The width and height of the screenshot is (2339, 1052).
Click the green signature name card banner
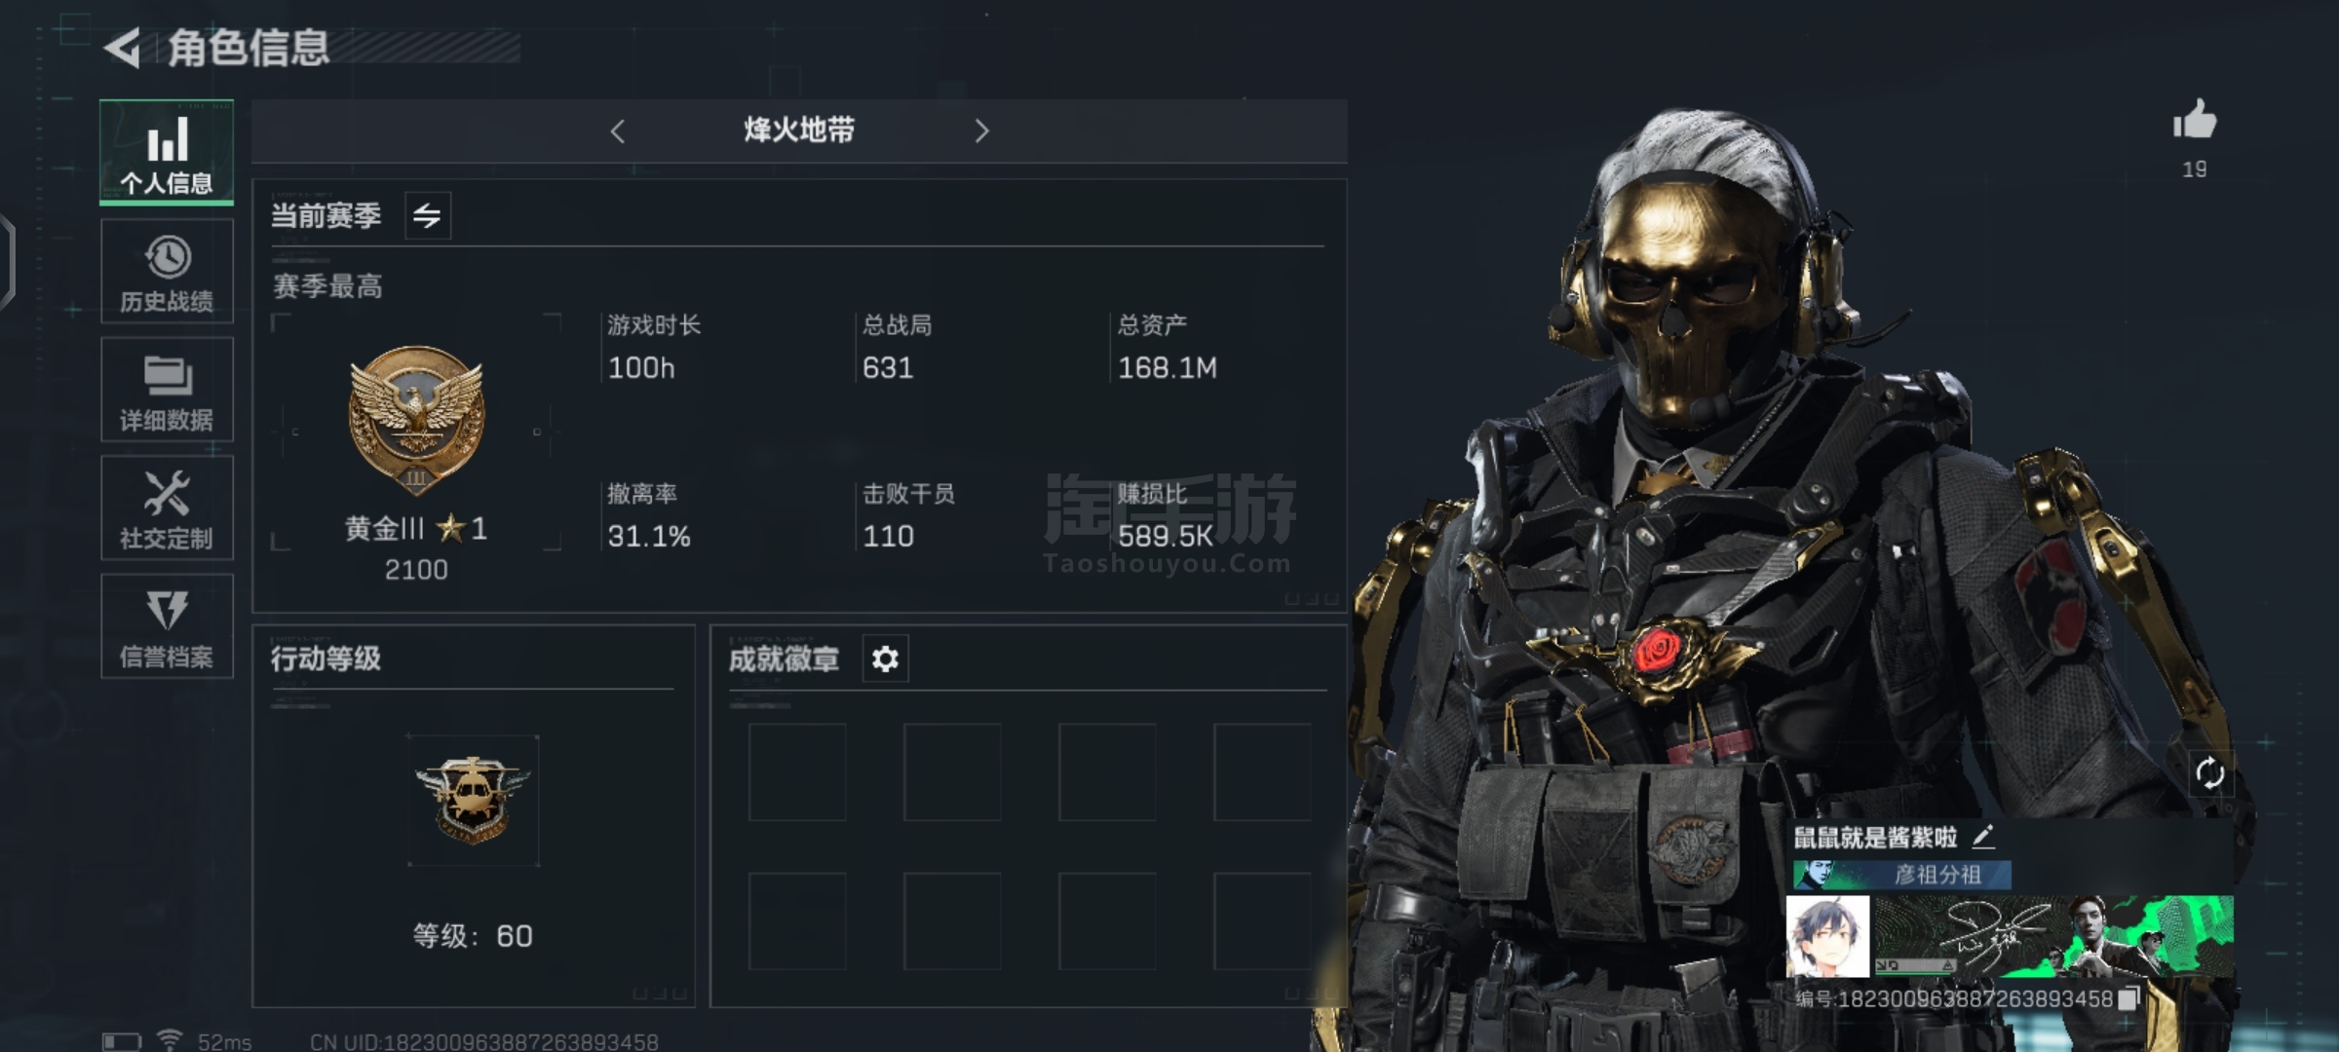pos(2053,936)
